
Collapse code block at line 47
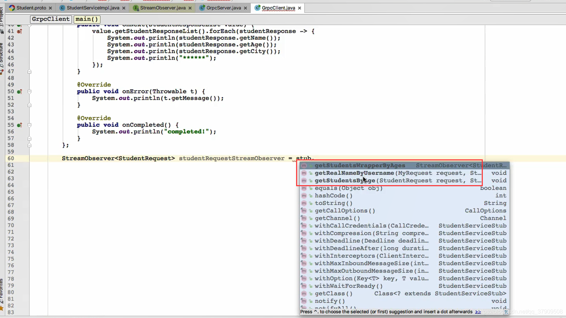[29, 71]
